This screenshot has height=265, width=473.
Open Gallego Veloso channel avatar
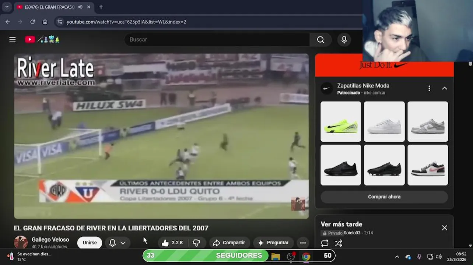click(21, 243)
